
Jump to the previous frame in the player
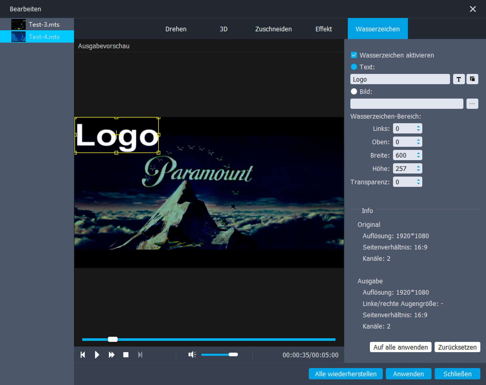(83, 355)
